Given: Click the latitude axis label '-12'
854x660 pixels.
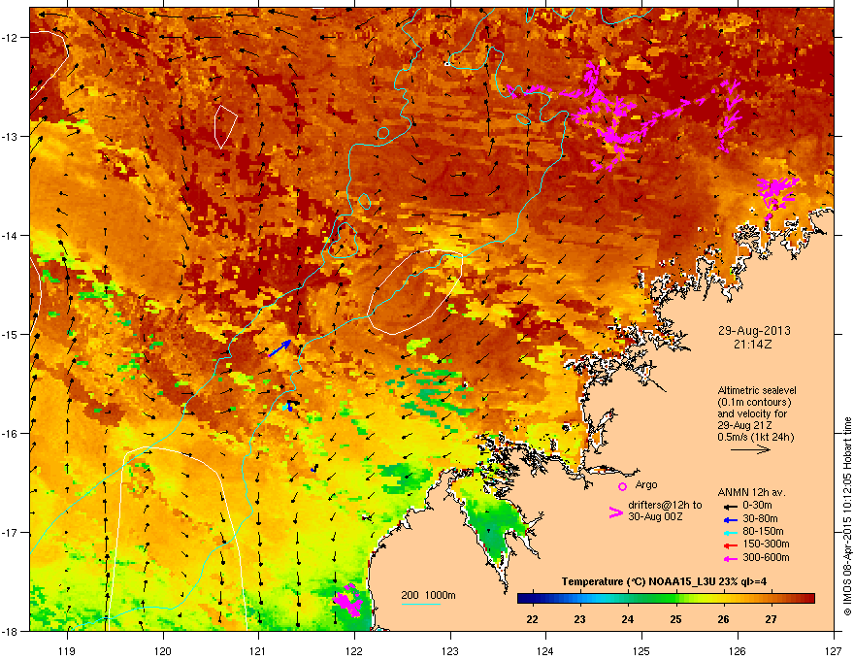Looking at the screenshot, I should (10, 38).
